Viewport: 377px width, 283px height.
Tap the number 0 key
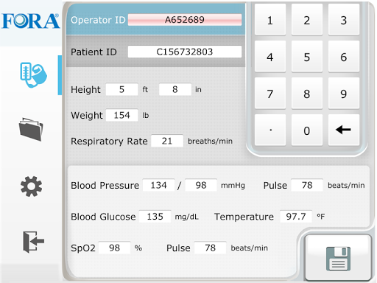[x=307, y=130]
